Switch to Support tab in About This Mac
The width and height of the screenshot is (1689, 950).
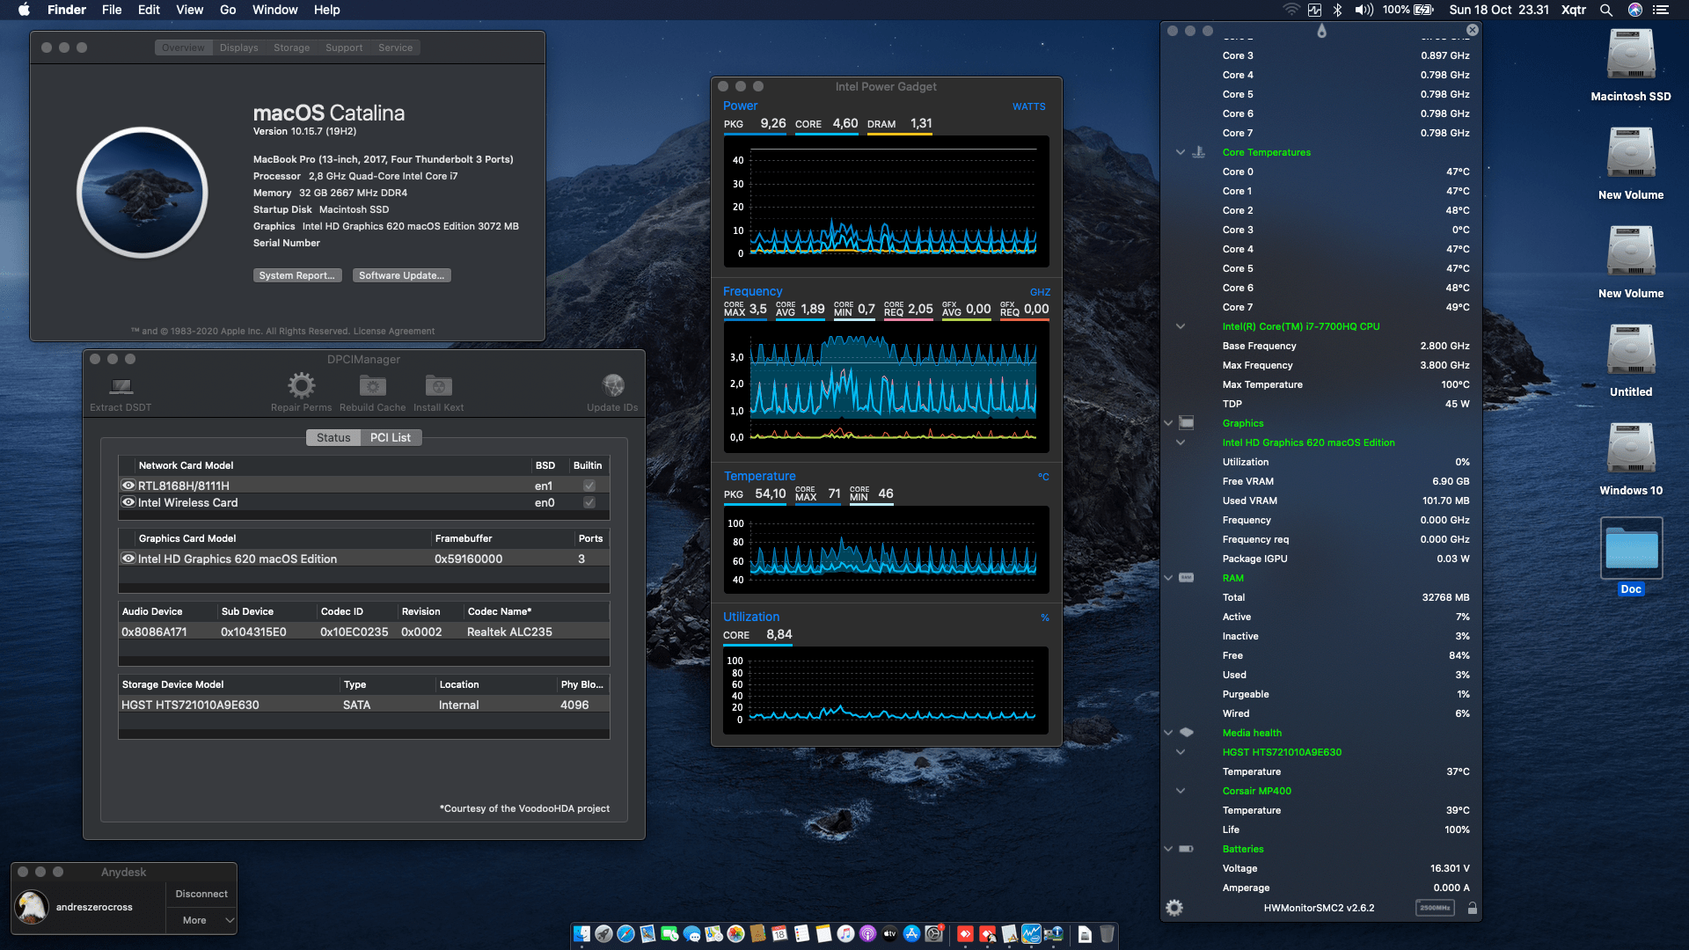tap(344, 47)
